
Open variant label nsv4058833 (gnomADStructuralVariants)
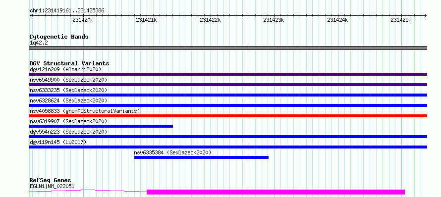tap(85, 111)
